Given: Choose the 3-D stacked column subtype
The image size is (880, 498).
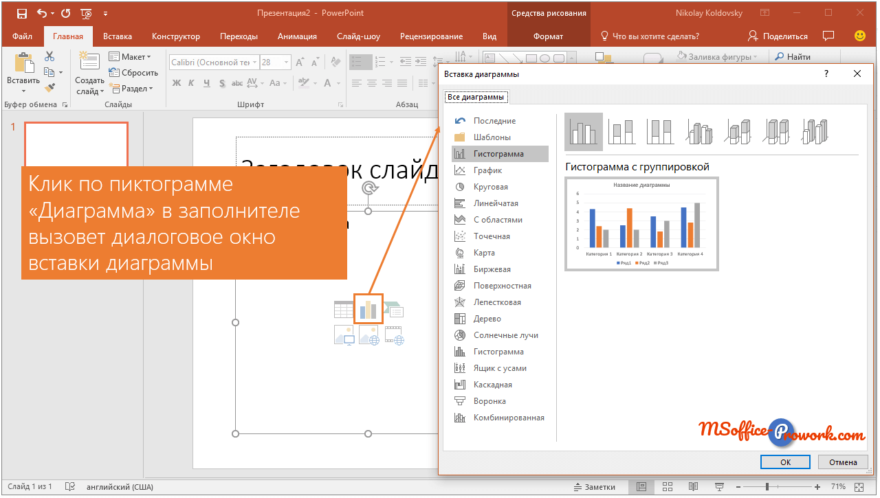Looking at the screenshot, I should (x=737, y=132).
